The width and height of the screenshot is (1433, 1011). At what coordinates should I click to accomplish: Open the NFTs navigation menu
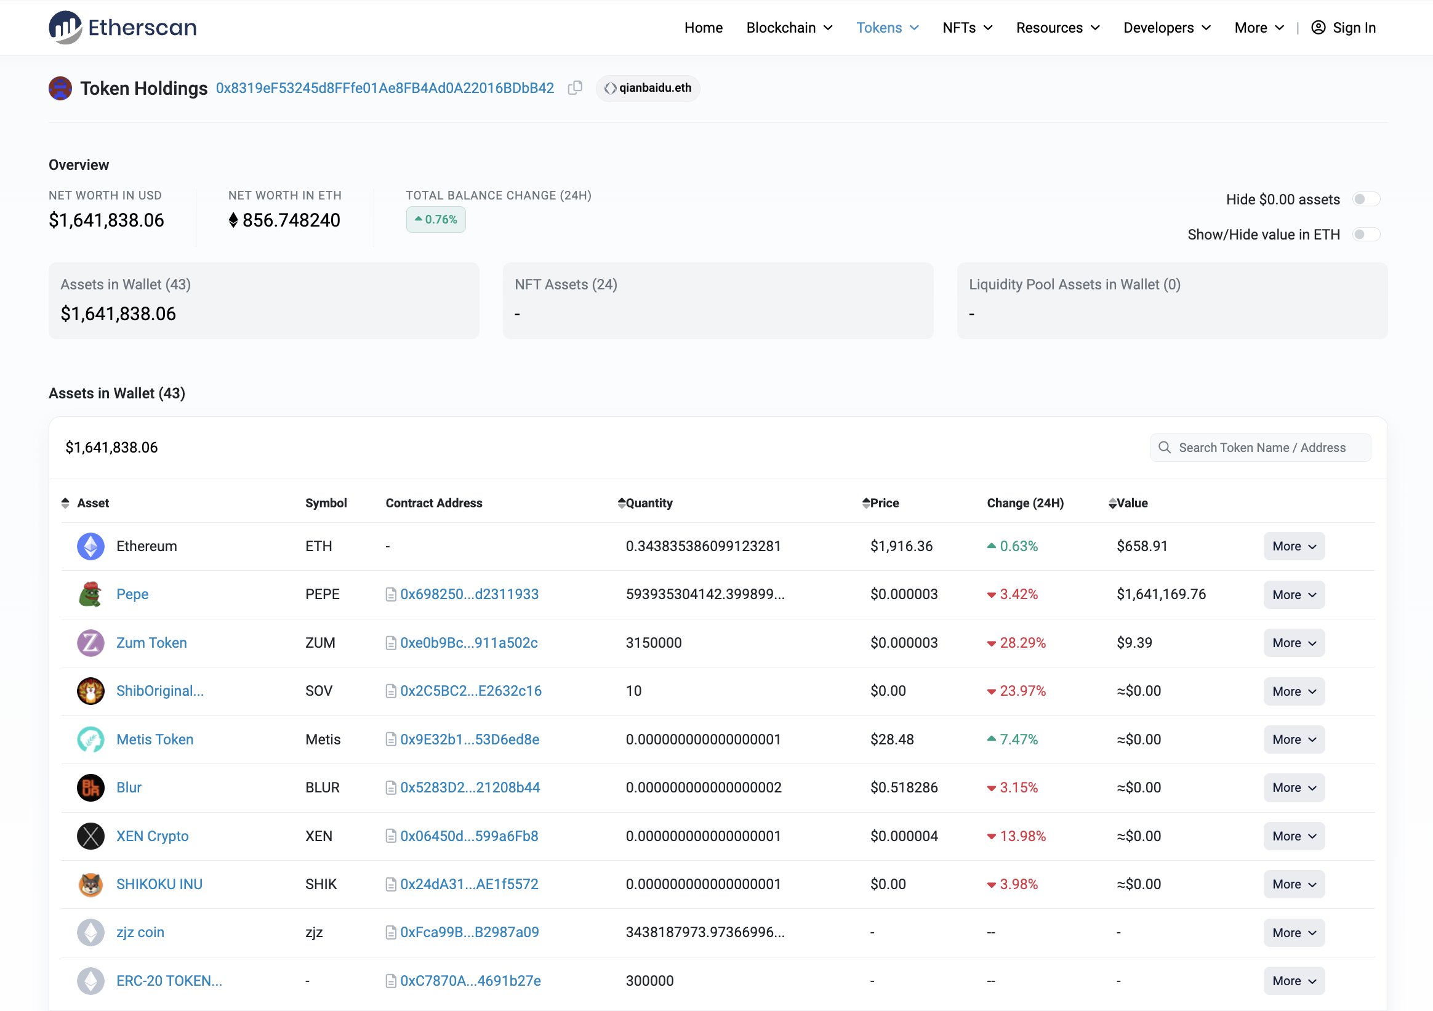click(x=967, y=28)
